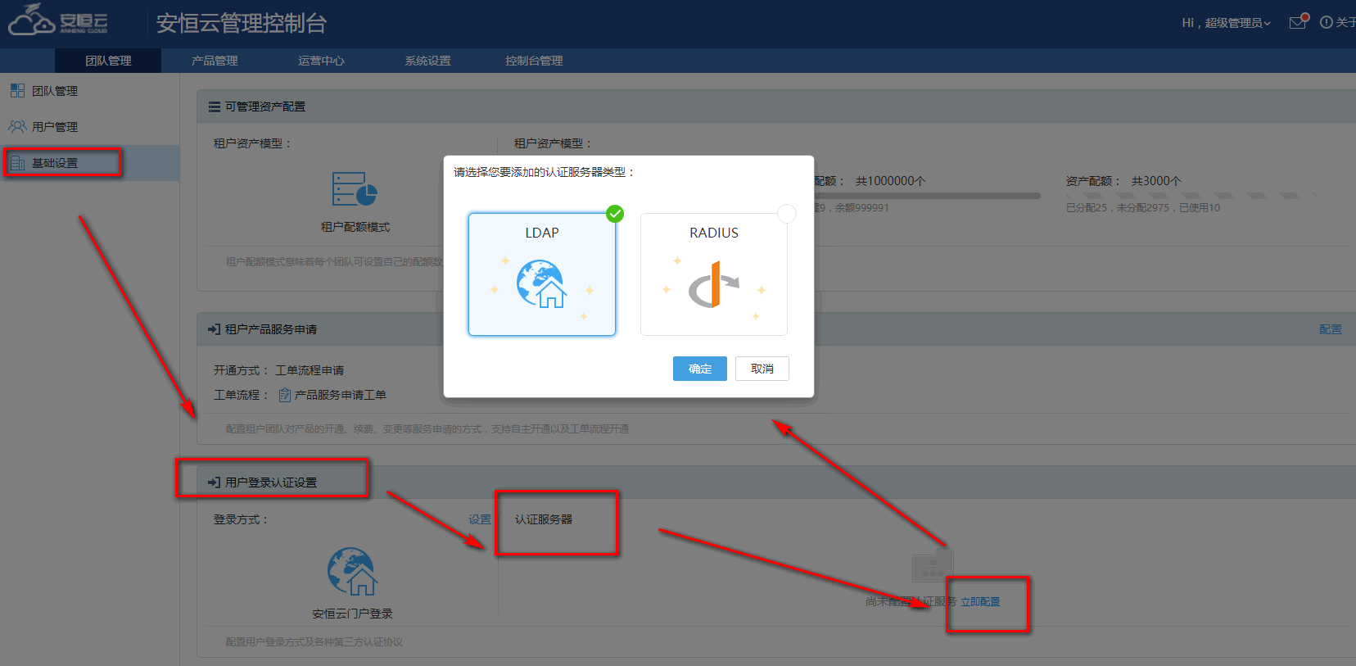Screen dimensions: 1356x666
Task: Open the mail notifications icon
Action: point(1299,22)
